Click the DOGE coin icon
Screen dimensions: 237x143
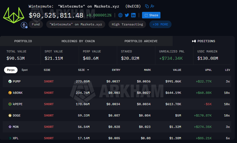[x=10, y=116]
